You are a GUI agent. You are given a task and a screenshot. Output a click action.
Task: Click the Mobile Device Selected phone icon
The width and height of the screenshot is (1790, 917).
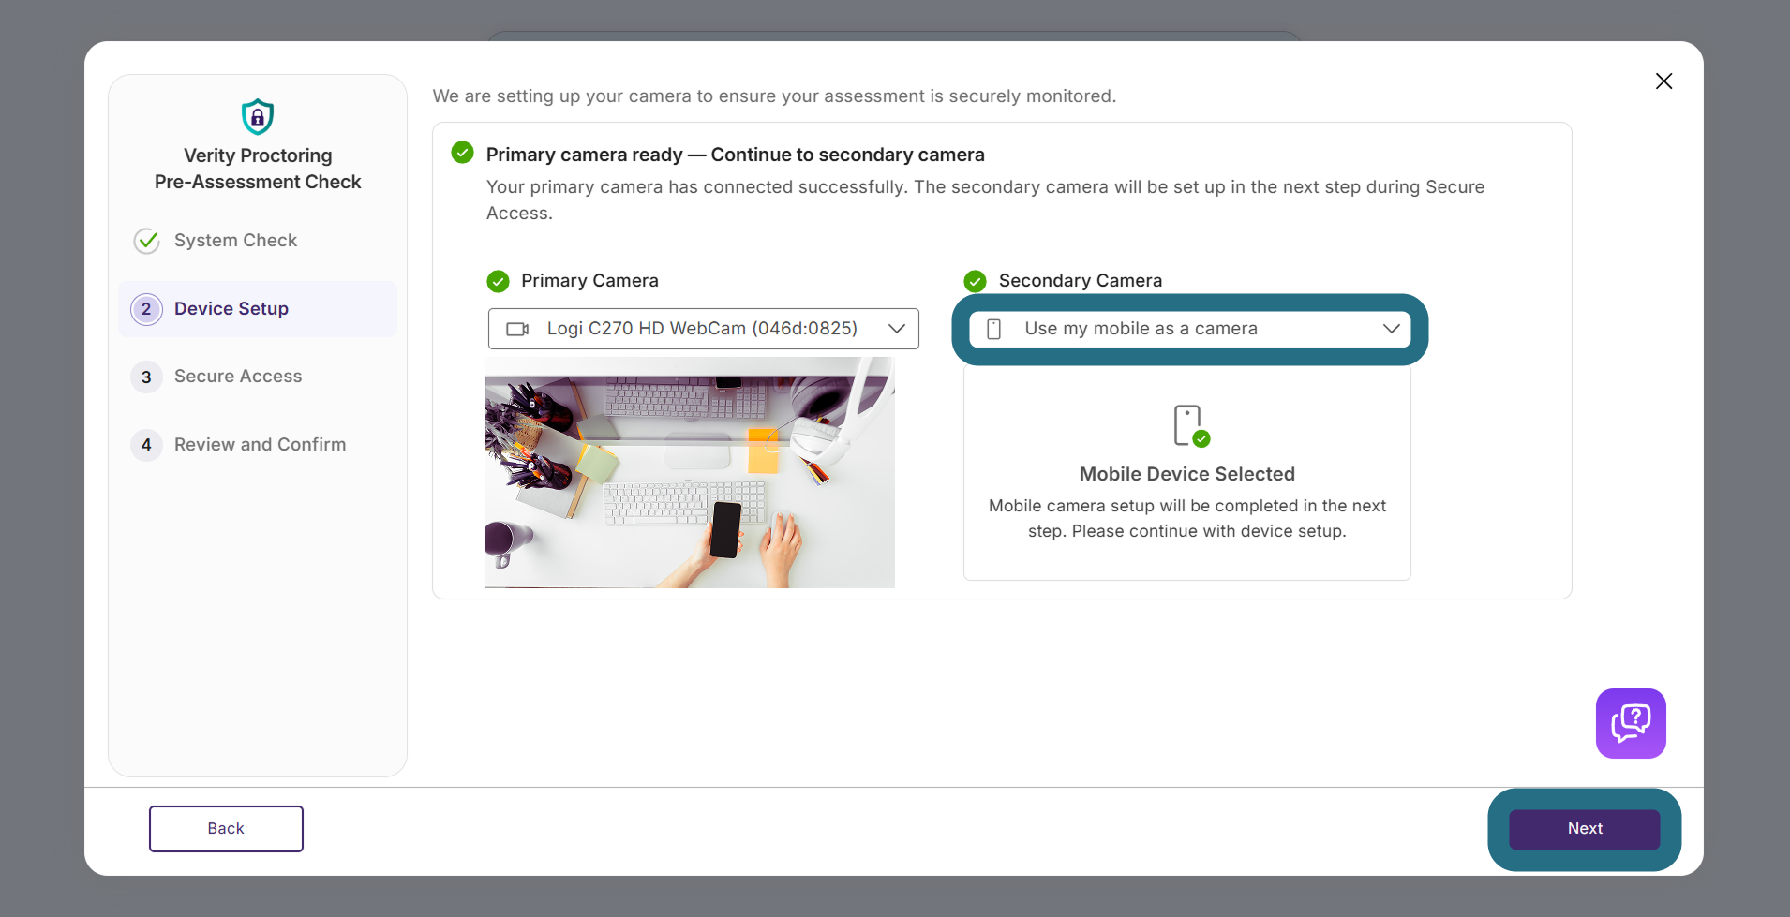(x=1190, y=425)
